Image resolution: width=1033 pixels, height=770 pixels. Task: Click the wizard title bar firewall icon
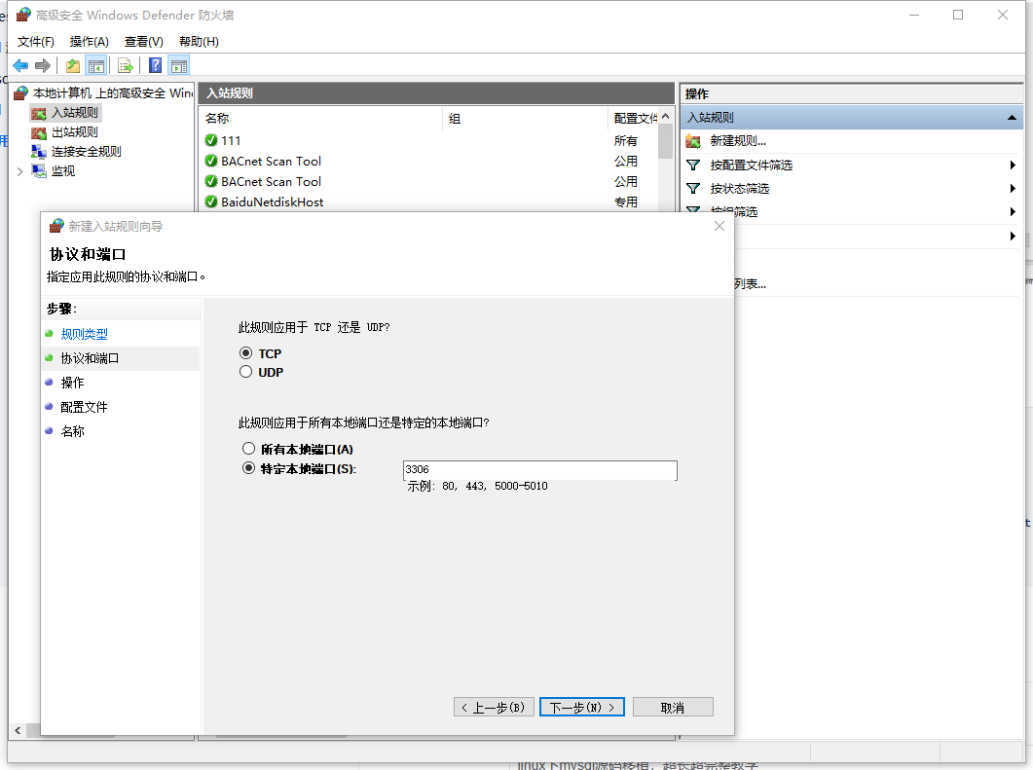(x=56, y=226)
